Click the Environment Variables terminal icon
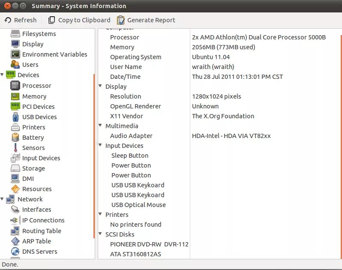 point(15,54)
